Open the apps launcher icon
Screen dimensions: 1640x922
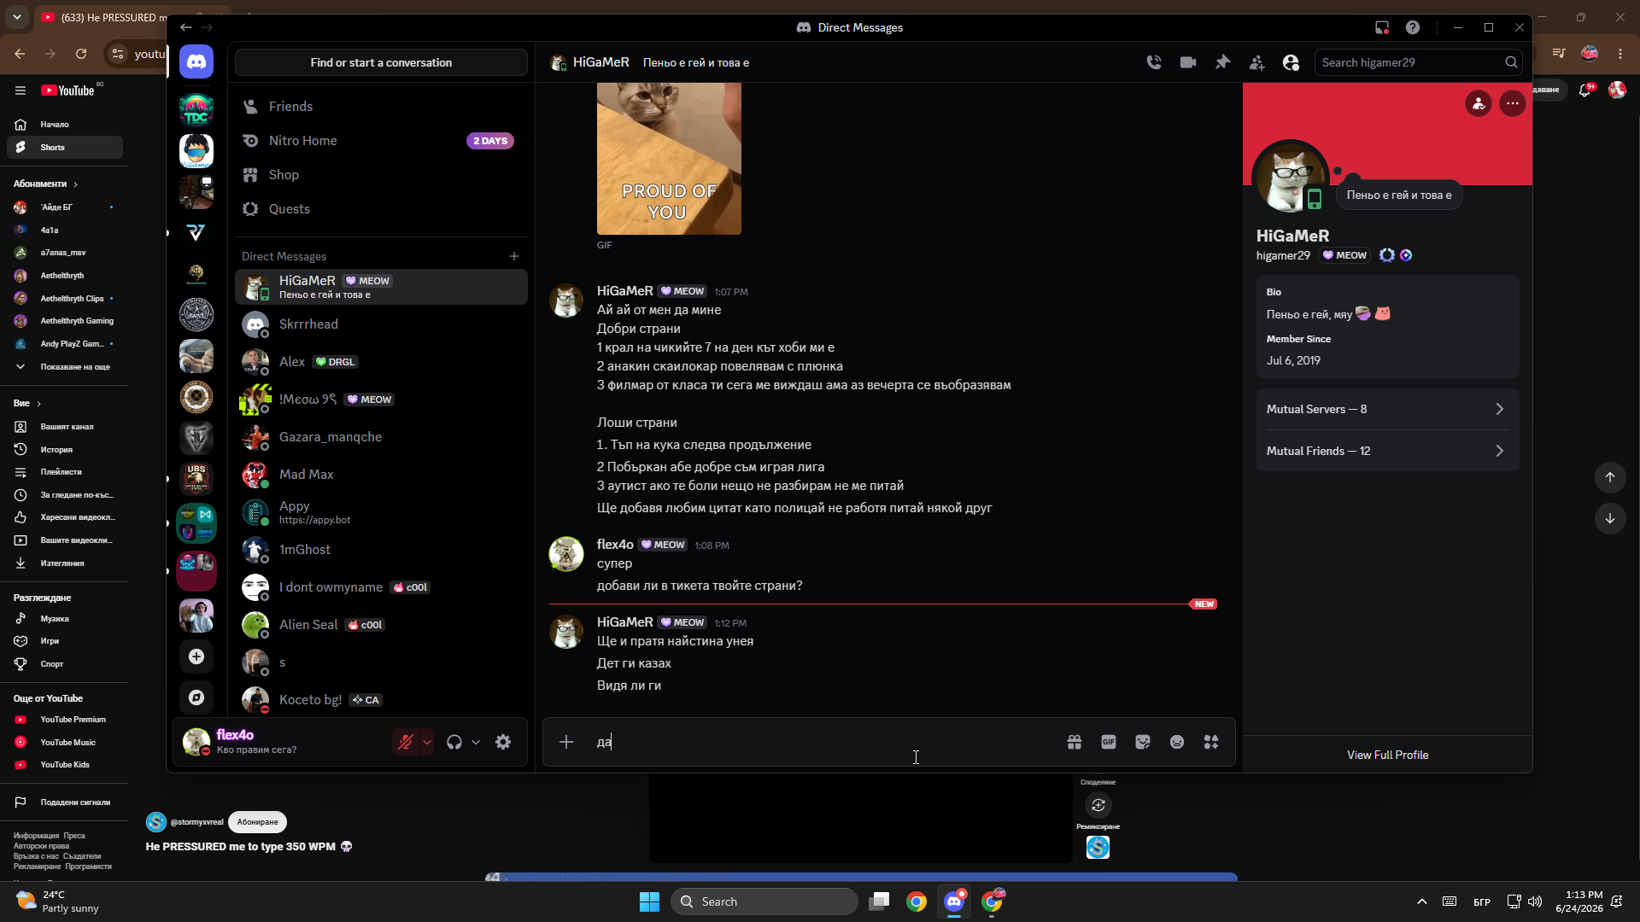1211,742
